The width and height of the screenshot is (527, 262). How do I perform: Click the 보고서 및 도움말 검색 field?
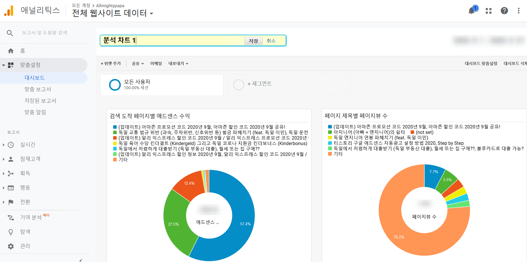(44, 33)
